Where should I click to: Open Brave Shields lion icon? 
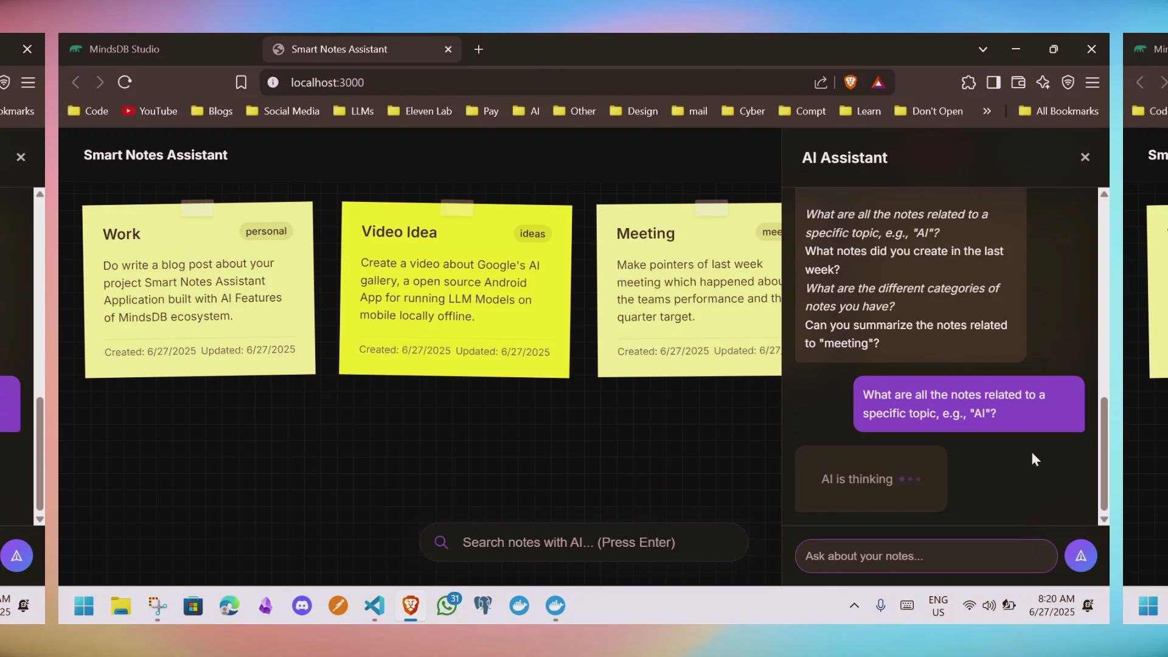pos(850,82)
